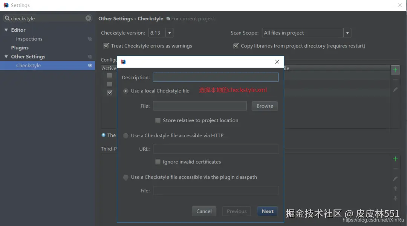Collapse the Editor tree node

click(x=6, y=30)
